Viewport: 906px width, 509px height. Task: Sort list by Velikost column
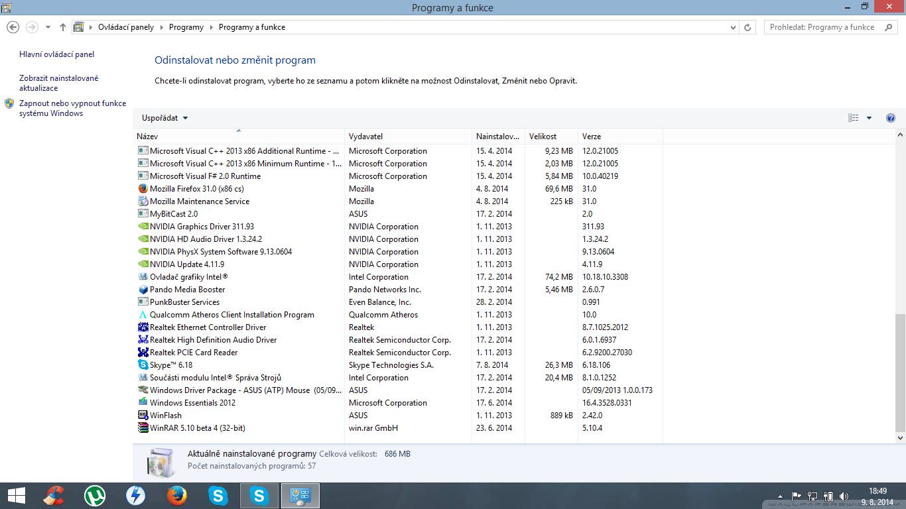[x=551, y=137]
